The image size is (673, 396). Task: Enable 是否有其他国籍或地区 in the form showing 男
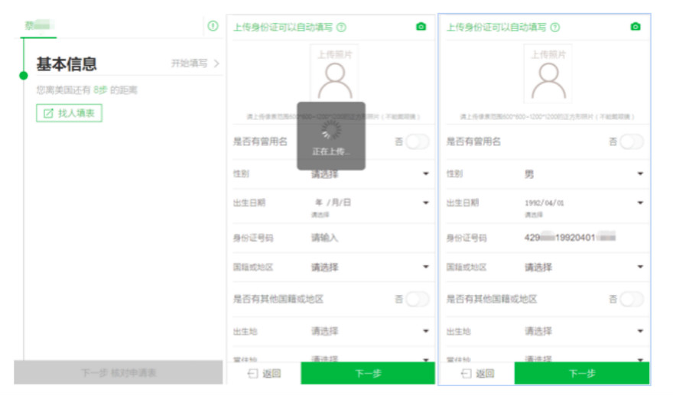pos(631,299)
